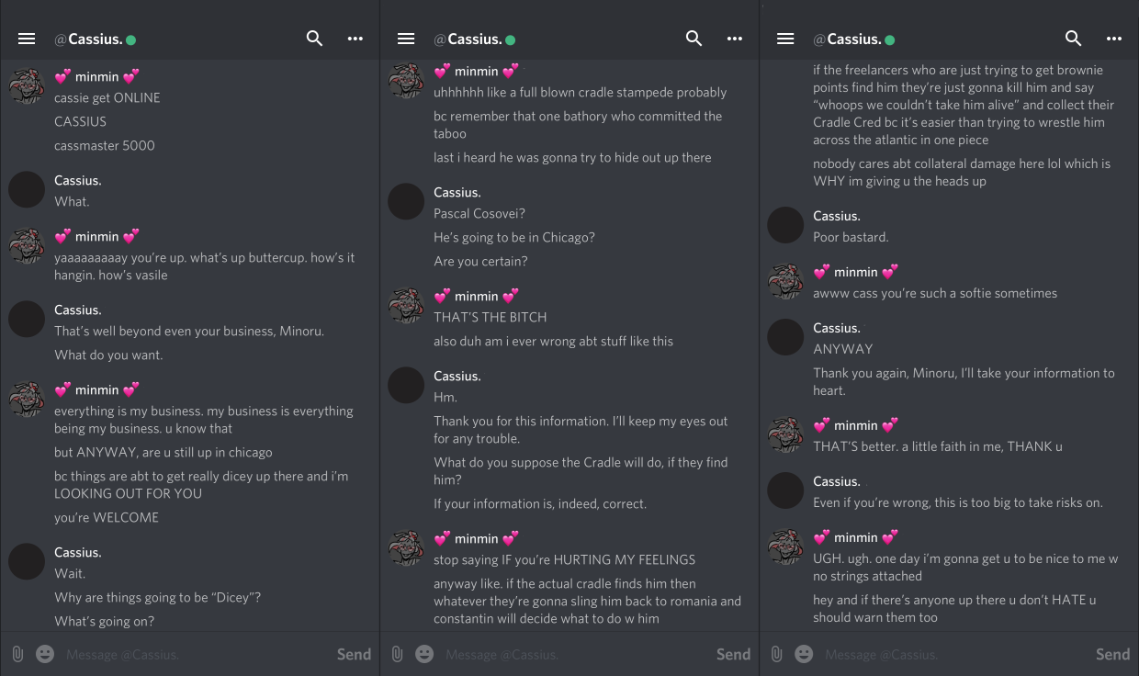Open the hamburger menu in the middle panel

point(406,39)
